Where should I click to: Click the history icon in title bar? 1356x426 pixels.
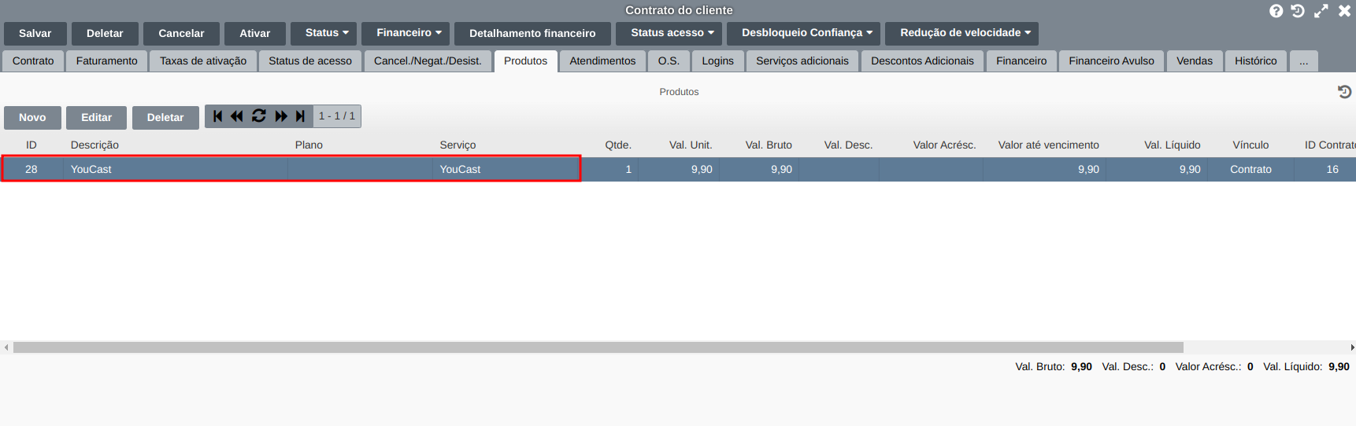tap(1298, 11)
